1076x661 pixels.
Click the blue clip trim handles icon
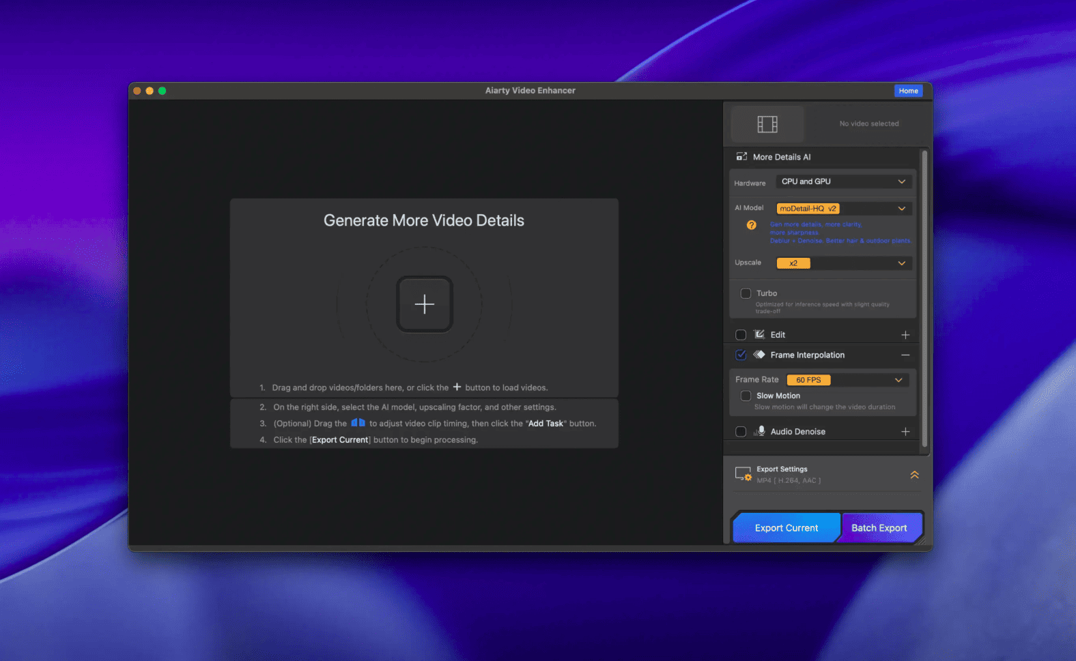[358, 423]
